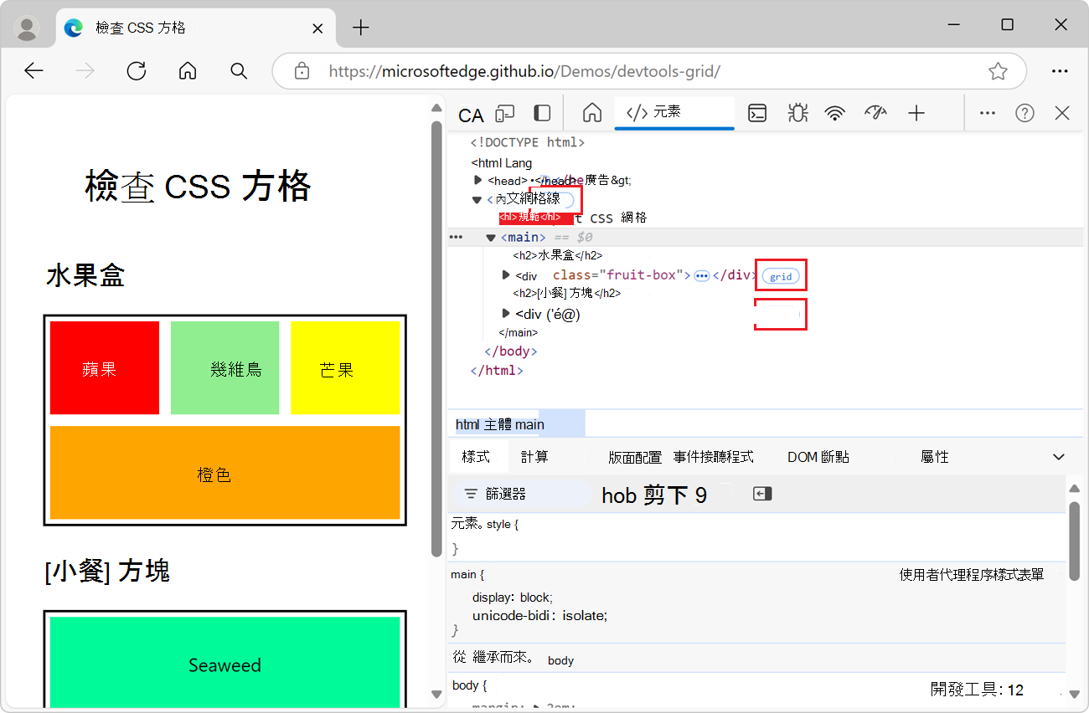Image resolution: width=1089 pixels, height=713 pixels.
Task: Expand the fruit-box div node
Action: click(x=505, y=274)
